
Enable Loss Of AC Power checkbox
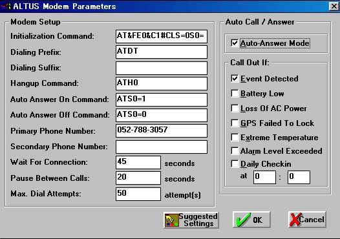click(235, 108)
